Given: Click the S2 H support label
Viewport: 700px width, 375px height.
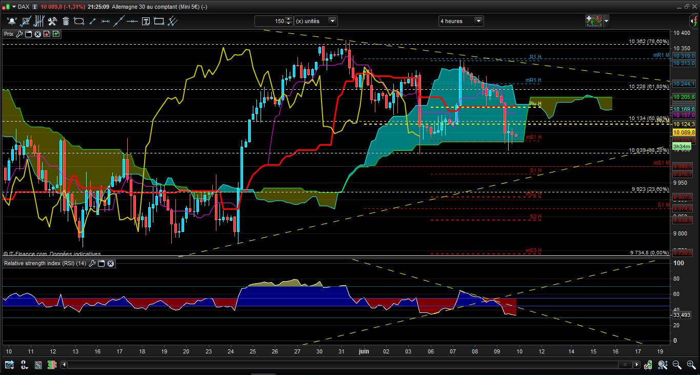Looking at the screenshot, I should click(x=535, y=217).
